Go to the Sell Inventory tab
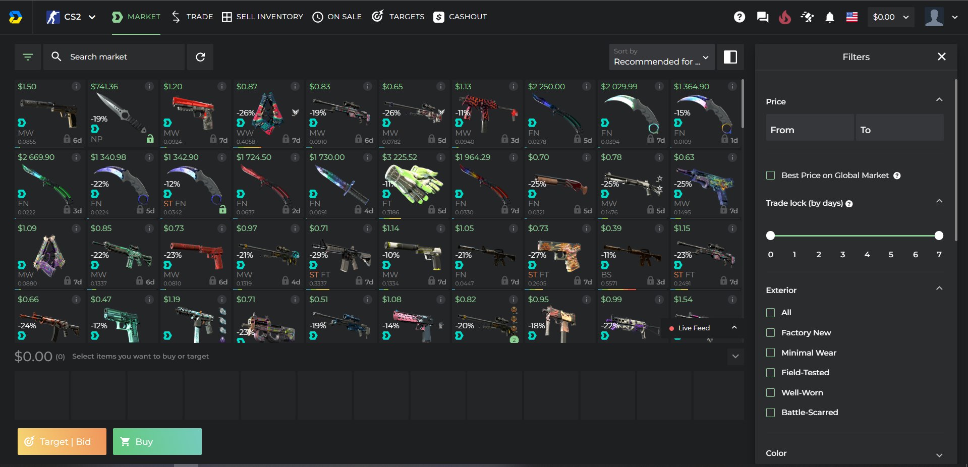This screenshot has height=467, width=968. click(x=262, y=17)
